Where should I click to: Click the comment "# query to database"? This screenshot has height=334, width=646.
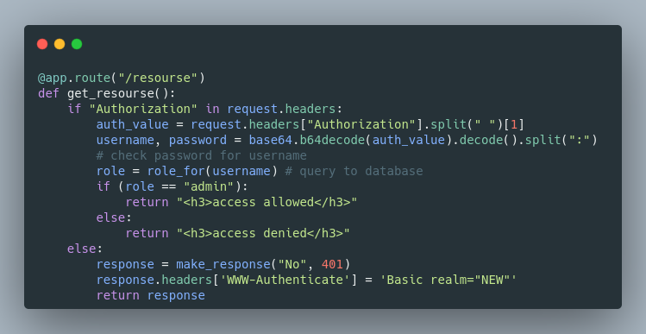(x=354, y=171)
